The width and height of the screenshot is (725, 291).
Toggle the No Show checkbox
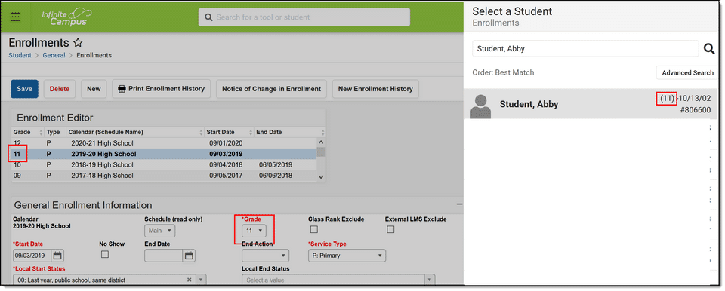tap(105, 254)
